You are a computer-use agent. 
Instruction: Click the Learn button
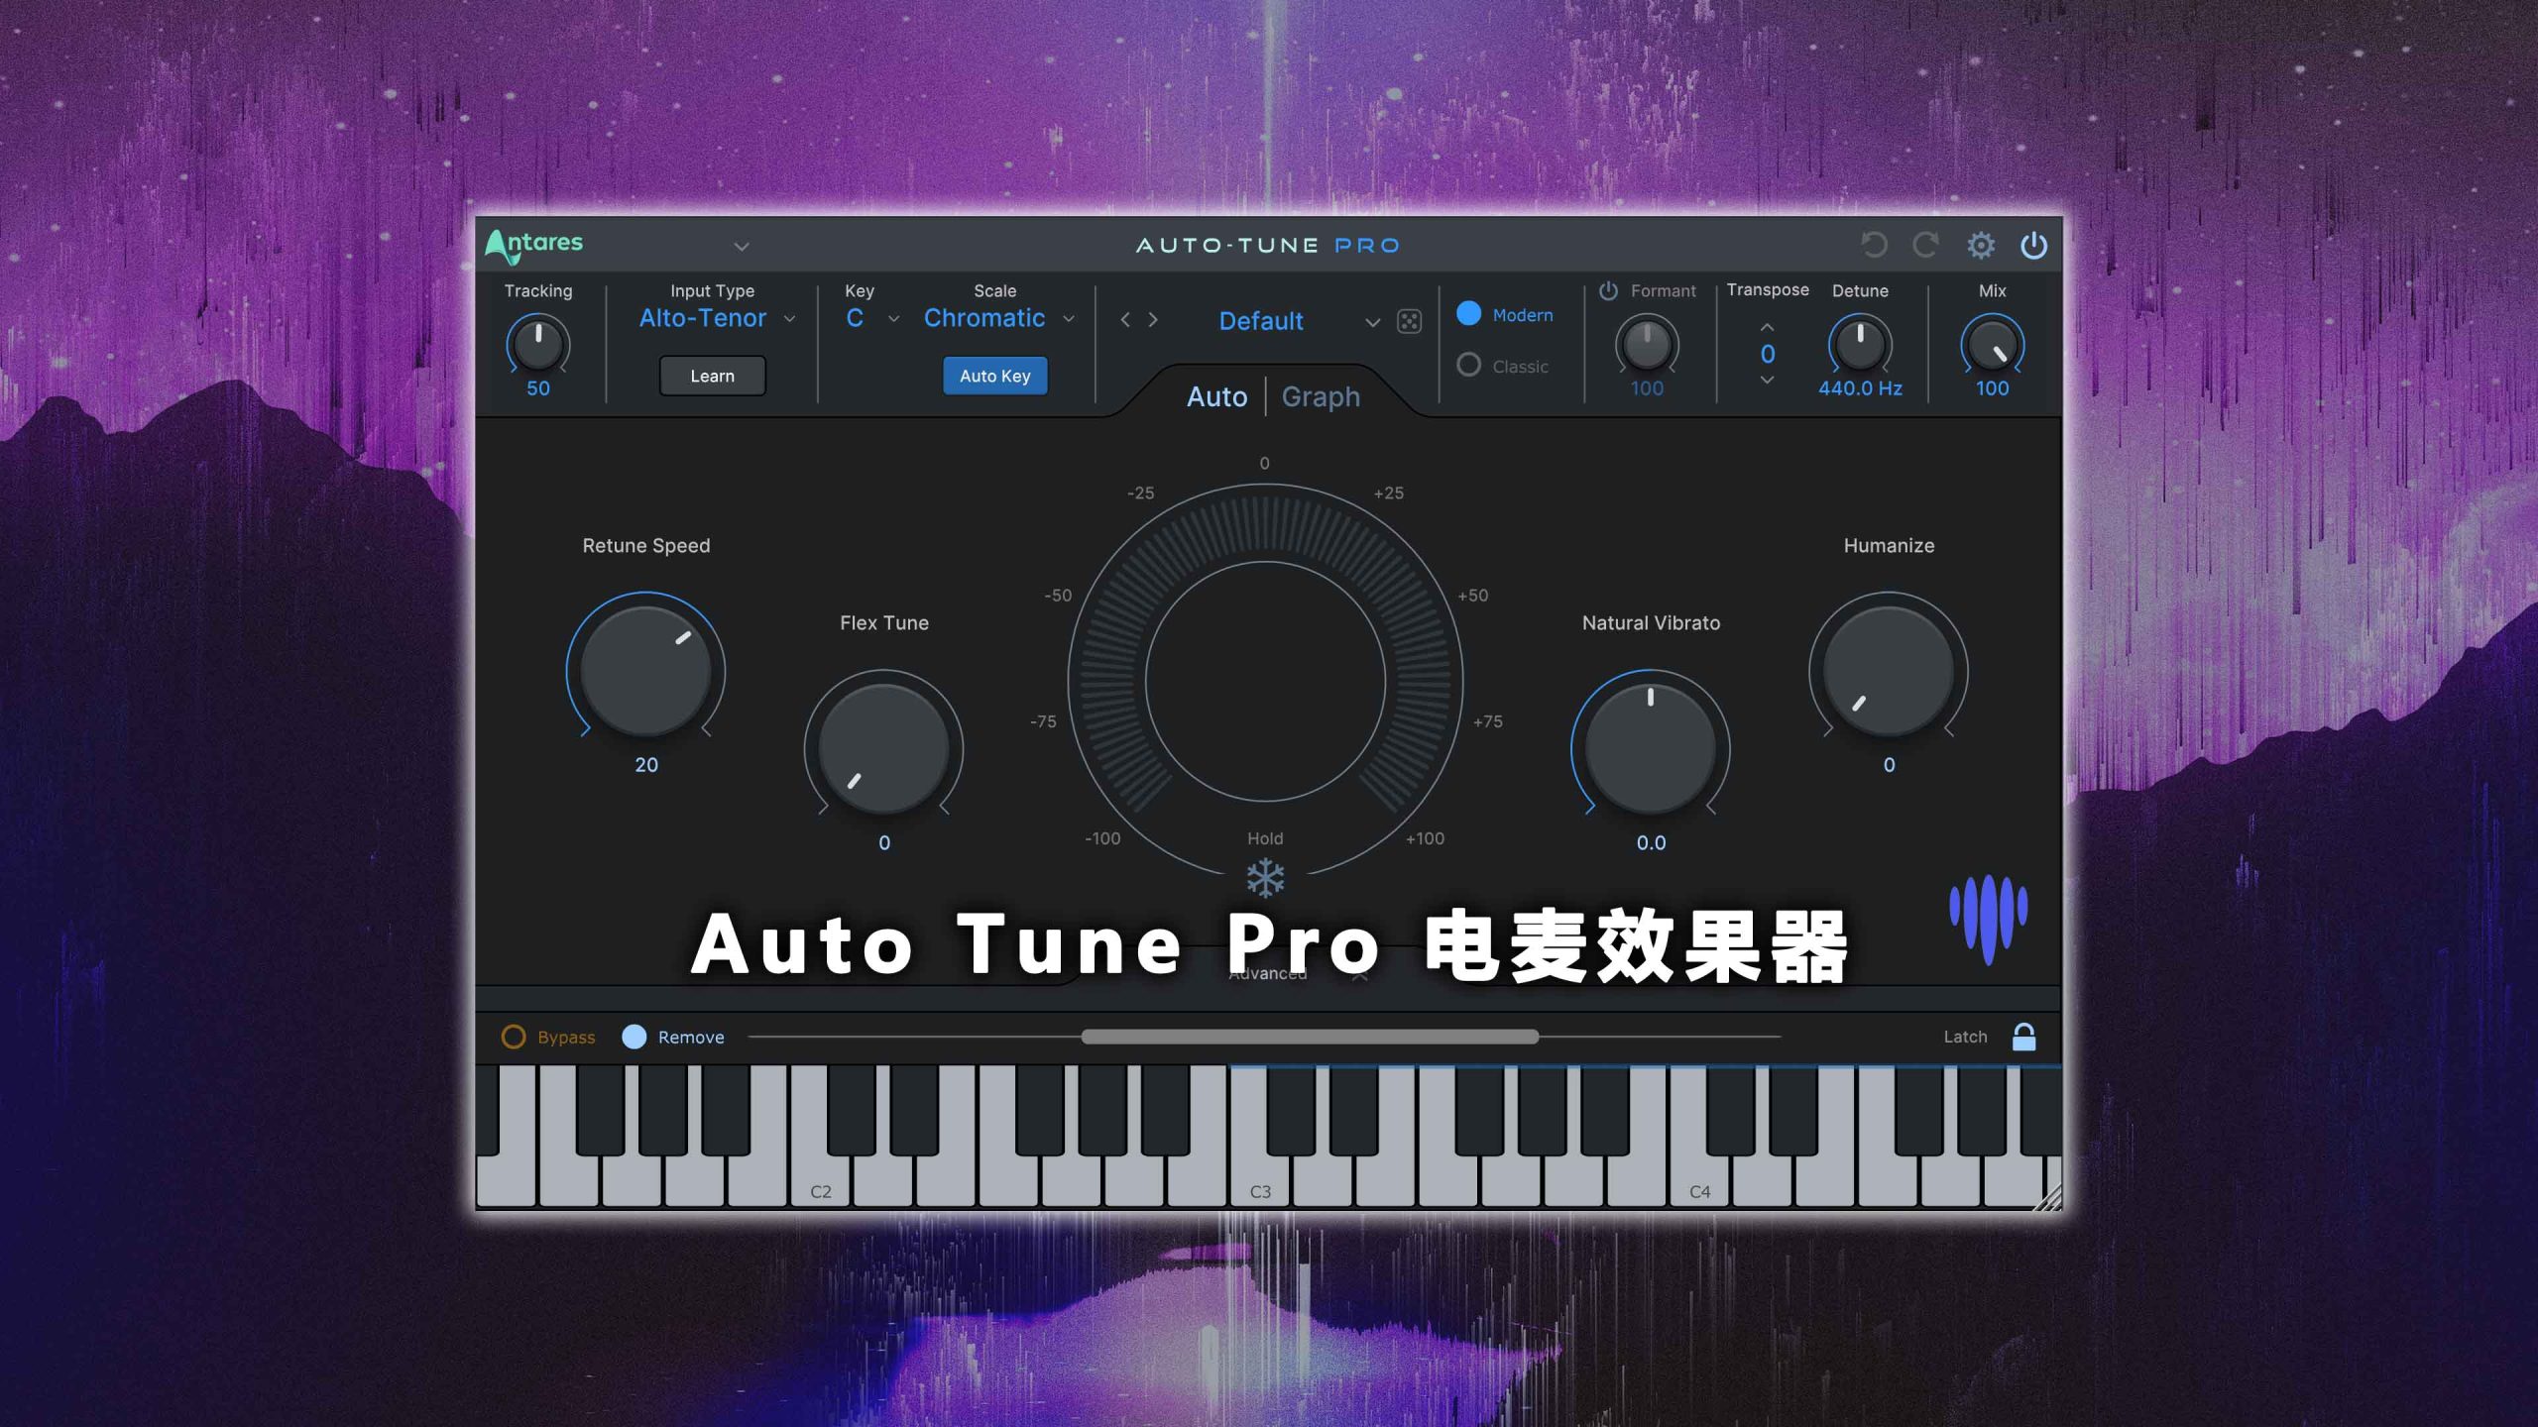tap(711, 375)
